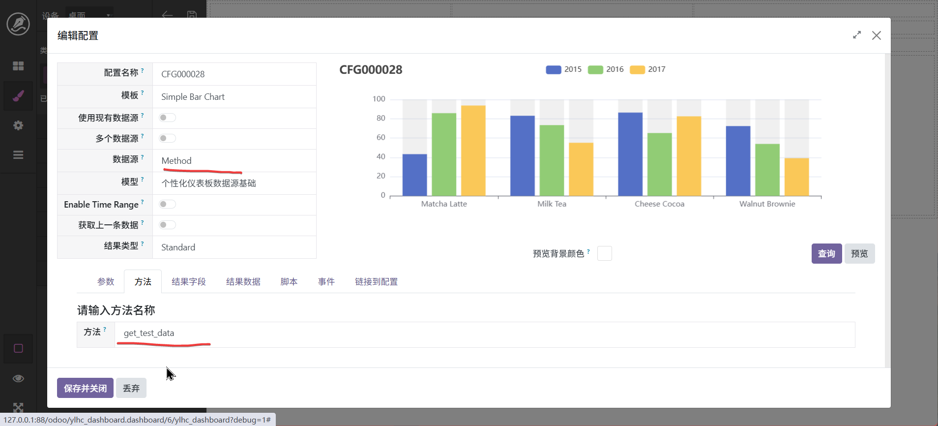Viewport: 938px width, 426px height.
Task: Turn on the Enable Time Range switch
Action: tap(167, 204)
